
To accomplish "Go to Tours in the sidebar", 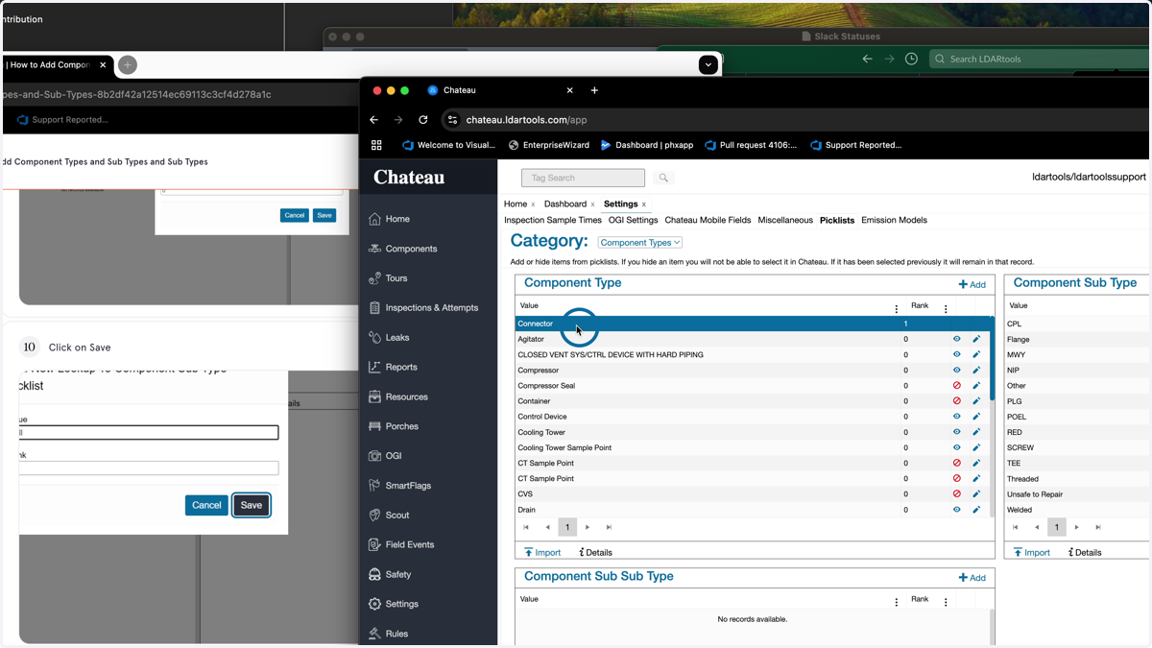I will 388,278.
